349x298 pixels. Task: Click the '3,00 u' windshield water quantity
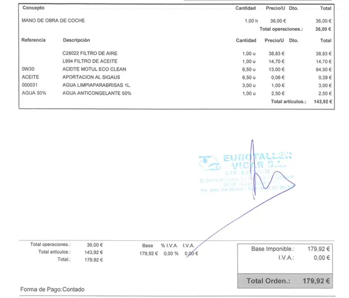coord(249,85)
